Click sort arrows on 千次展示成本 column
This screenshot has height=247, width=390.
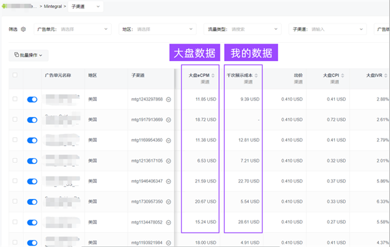pos(256,75)
